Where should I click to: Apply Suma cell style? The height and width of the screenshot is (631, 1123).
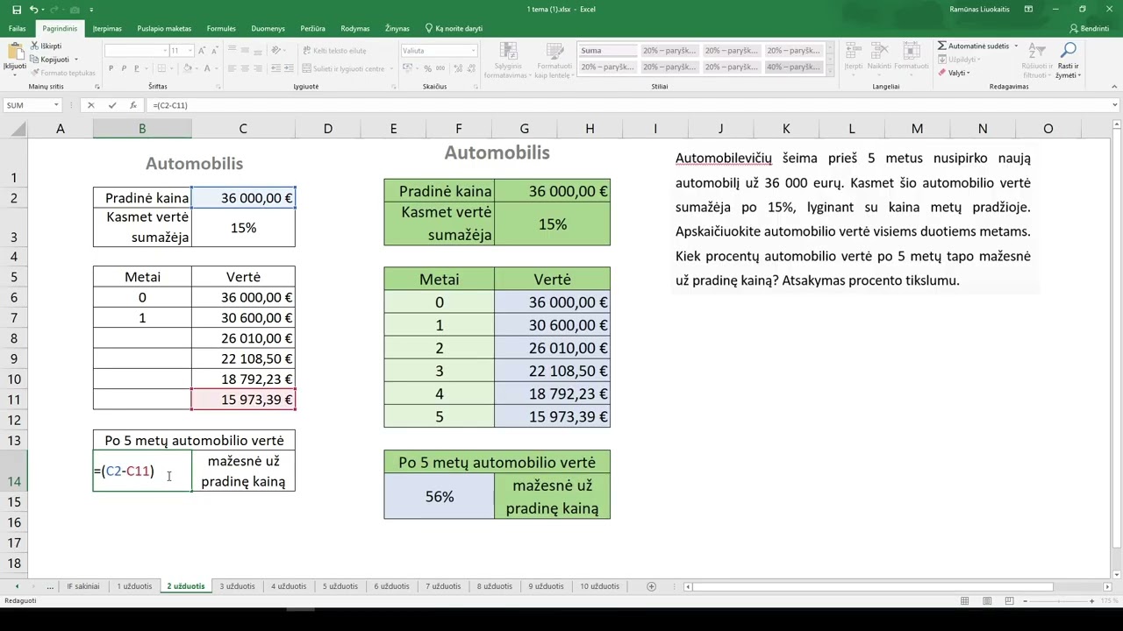[x=606, y=51]
